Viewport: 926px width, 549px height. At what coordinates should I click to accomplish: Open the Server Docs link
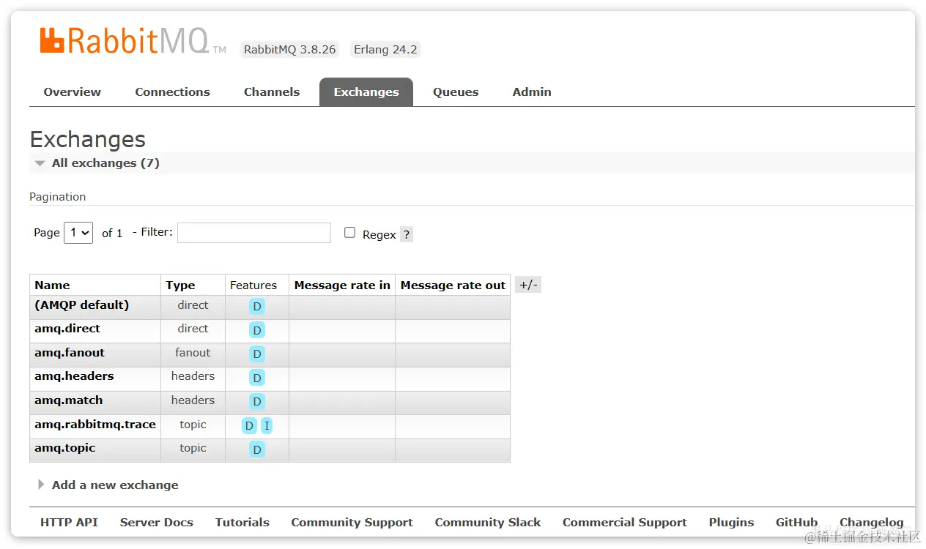coord(157,522)
